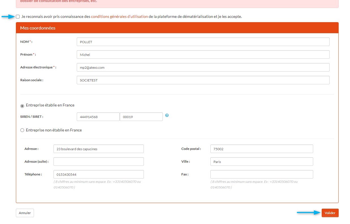
Task: Select the Raison sociale field
Action: click(x=203, y=80)
